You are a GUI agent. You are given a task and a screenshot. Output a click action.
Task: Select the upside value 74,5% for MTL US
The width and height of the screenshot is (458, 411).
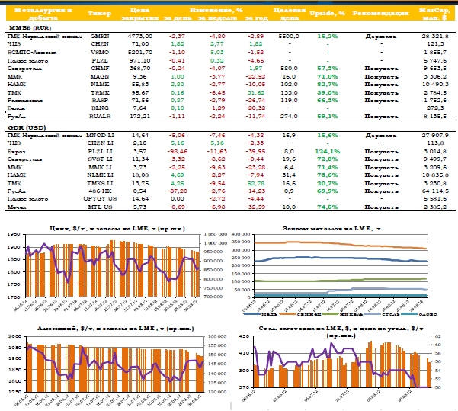tap(328, 207)
